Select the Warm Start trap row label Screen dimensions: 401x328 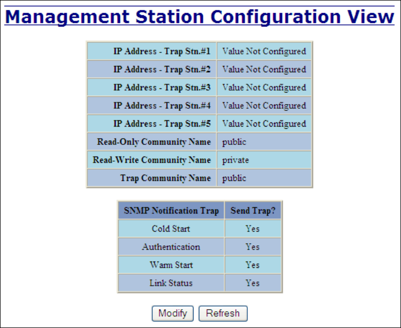[x=171, y=265]
